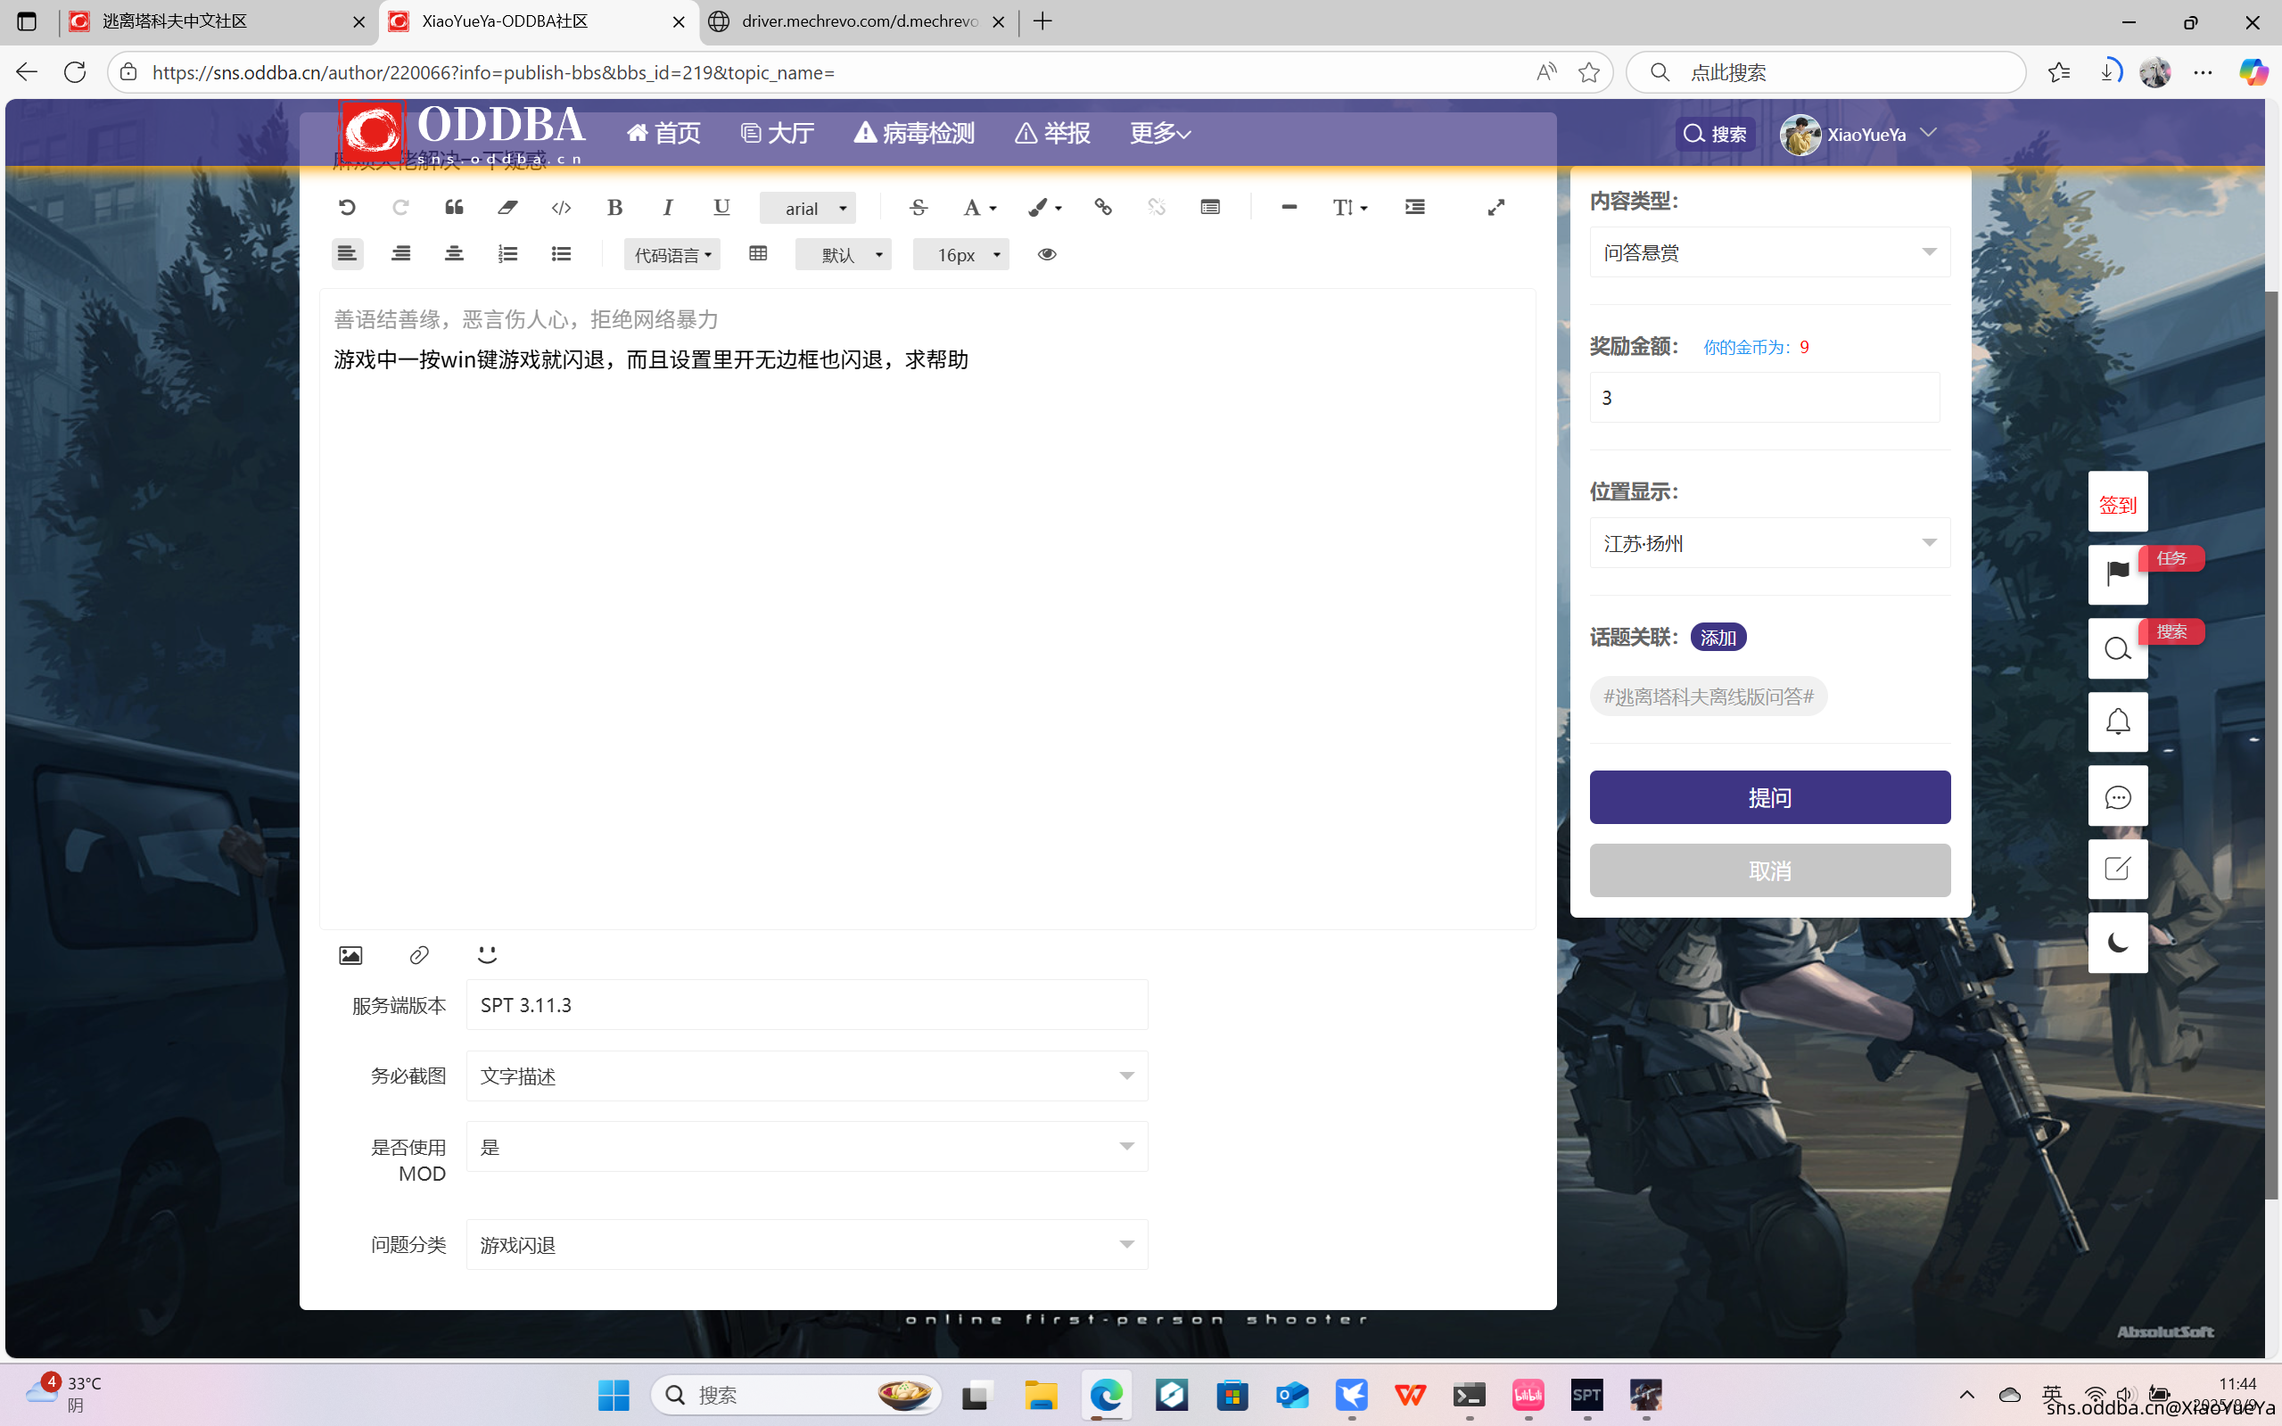Click the 奖励金额 input field

1764,397
